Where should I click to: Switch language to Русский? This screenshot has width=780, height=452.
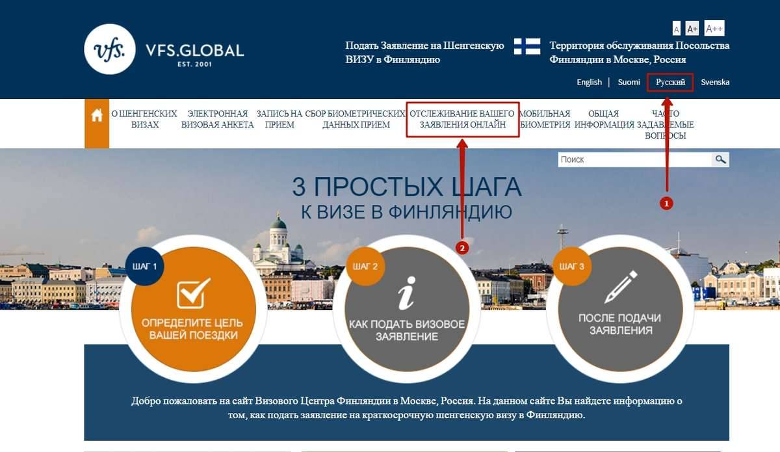click(670, 83)
